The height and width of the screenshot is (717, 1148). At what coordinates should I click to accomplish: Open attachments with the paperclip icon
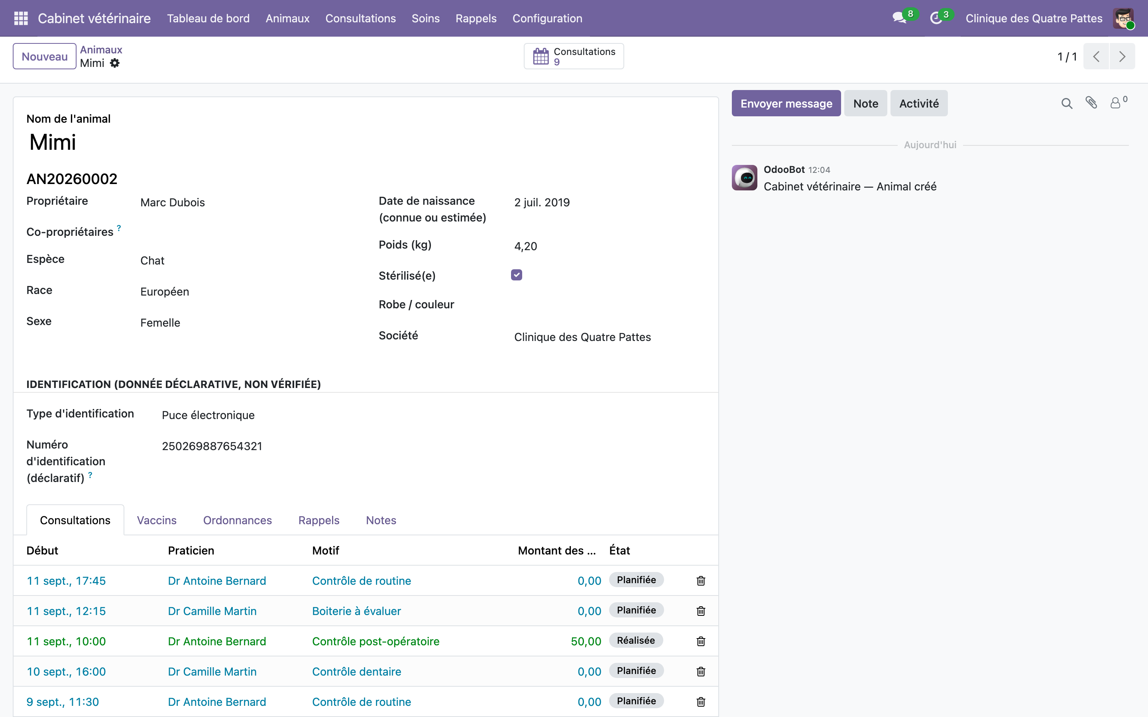click(1091, 103)
